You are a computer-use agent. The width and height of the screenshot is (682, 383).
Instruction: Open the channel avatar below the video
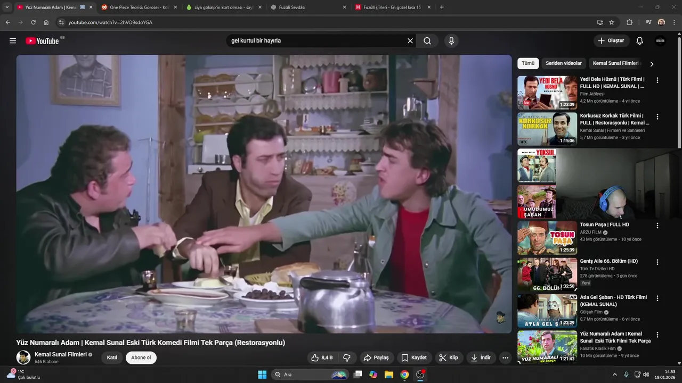click(23, 357)
